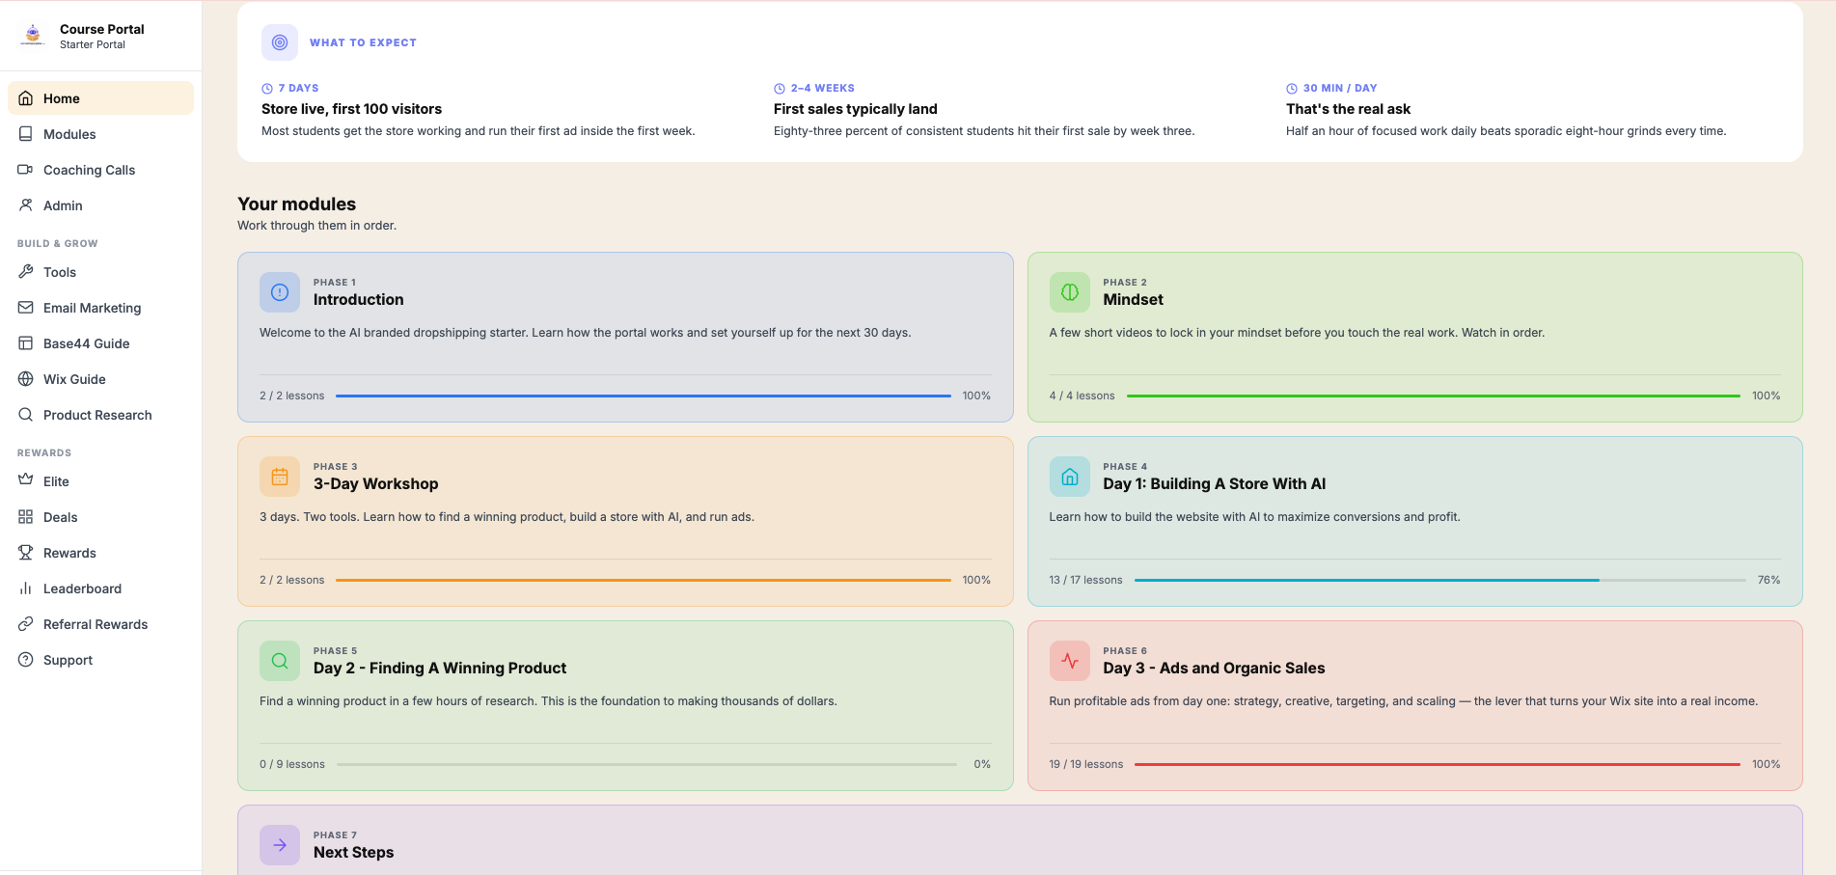Click "That's the real ask" heading

1348,109
